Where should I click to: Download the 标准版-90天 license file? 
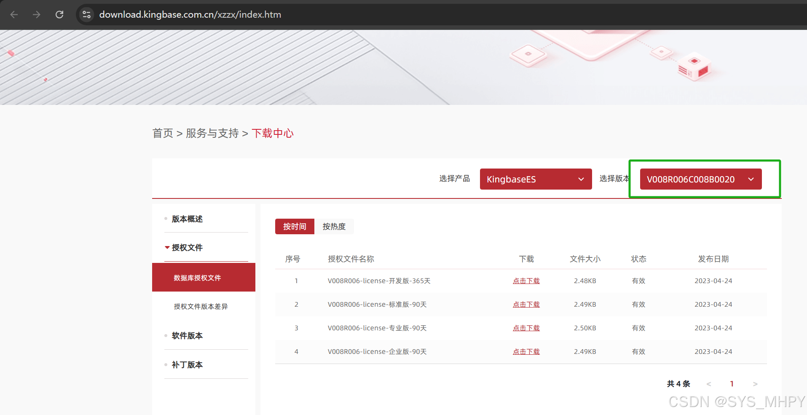(526, 304)
